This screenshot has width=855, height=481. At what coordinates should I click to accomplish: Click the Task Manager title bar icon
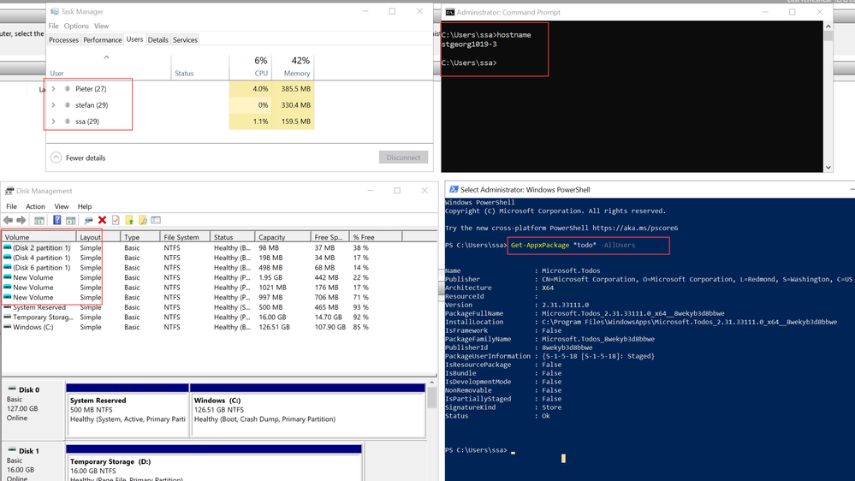pos(55,11)
